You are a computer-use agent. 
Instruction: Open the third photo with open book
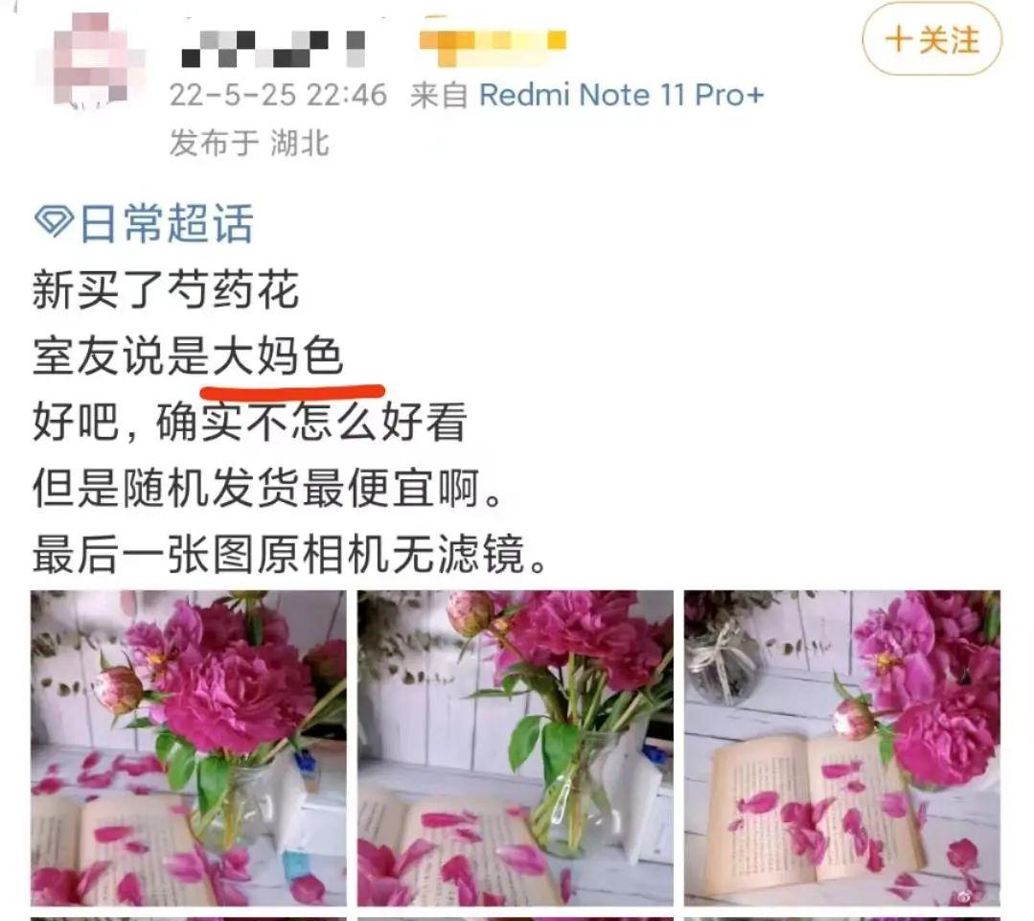point(842,748)
